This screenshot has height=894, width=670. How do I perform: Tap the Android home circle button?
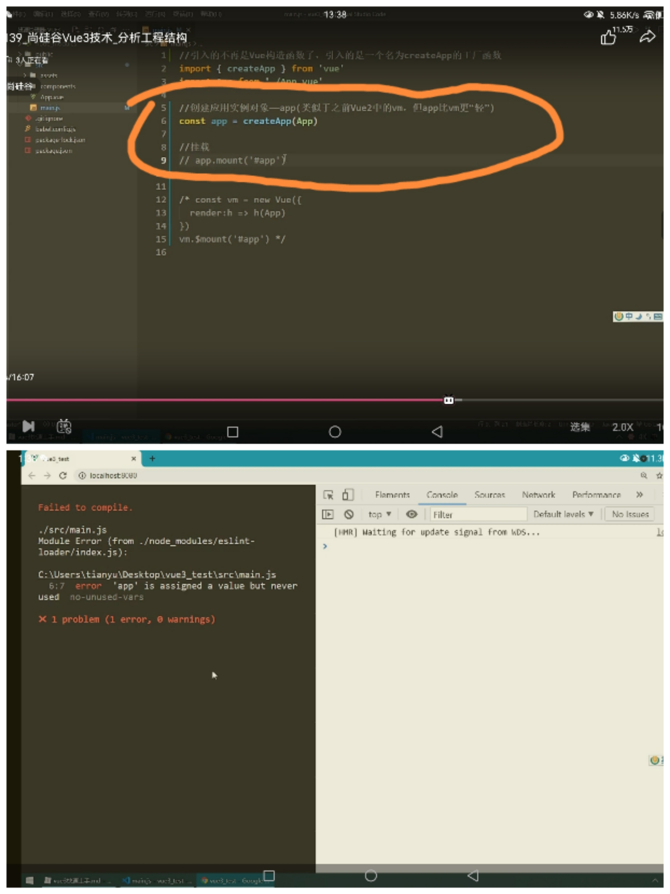click(x=335, y=431)
